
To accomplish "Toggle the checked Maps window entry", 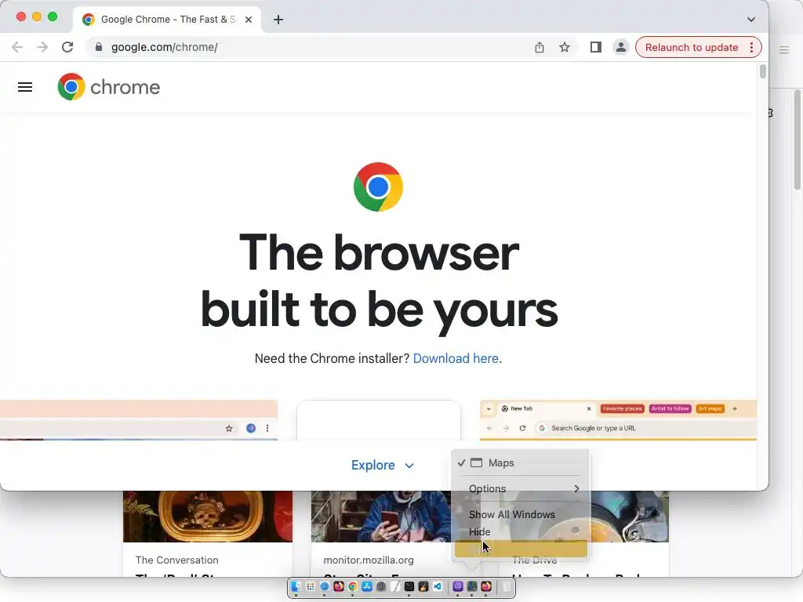I will 521,462.
